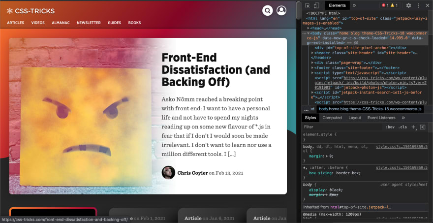
Task: Open the Videos nav item
Action: click(38, 23)
